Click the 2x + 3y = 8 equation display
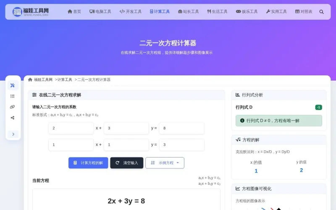 coord(126,201)
